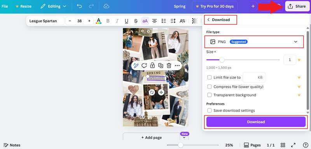Click the rotate handle on canvas

point(152,92)
